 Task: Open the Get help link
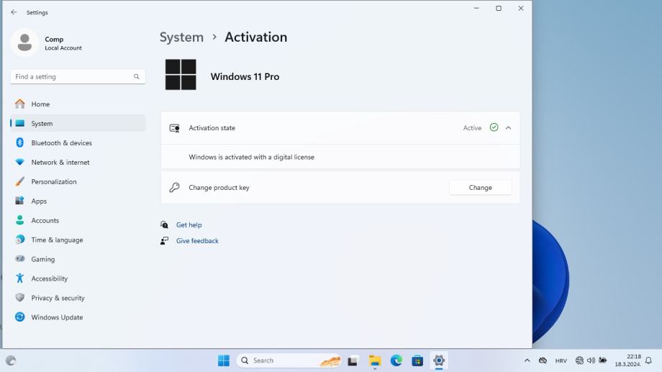pyautogui.click(x=189, y=225)
